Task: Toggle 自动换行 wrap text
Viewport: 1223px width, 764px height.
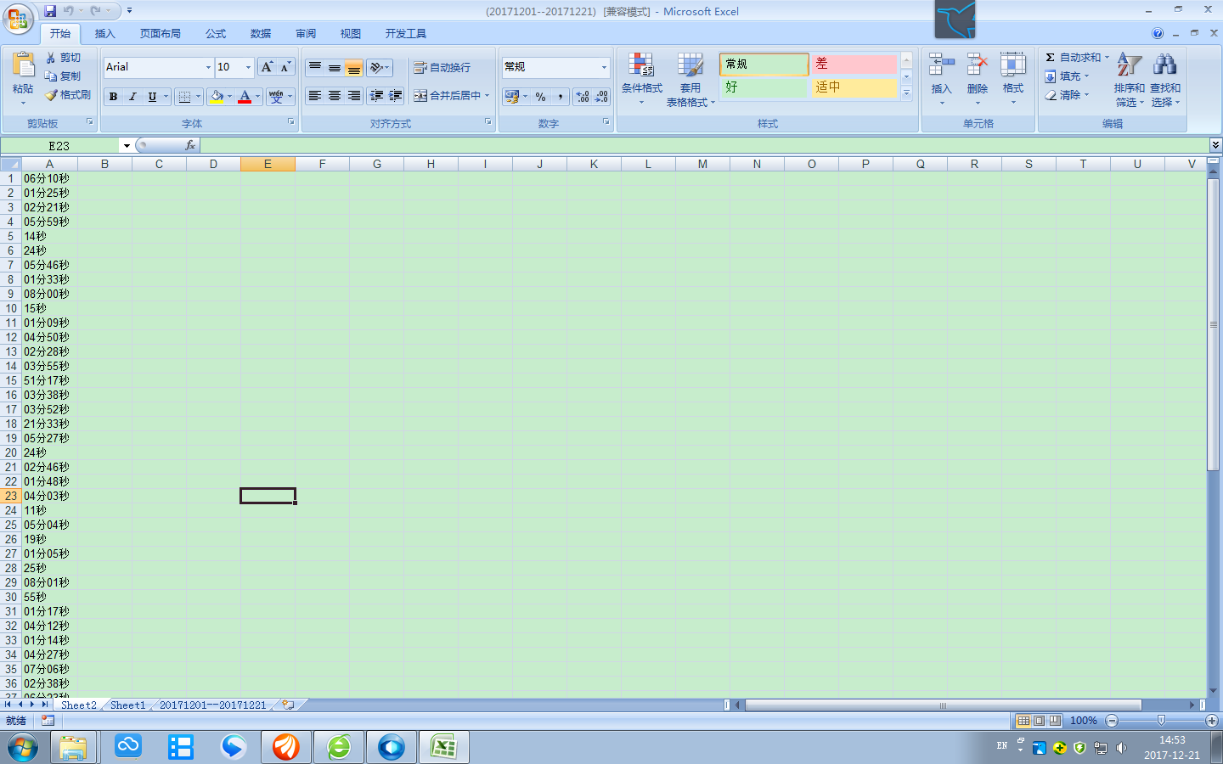Action: (442, 68)
